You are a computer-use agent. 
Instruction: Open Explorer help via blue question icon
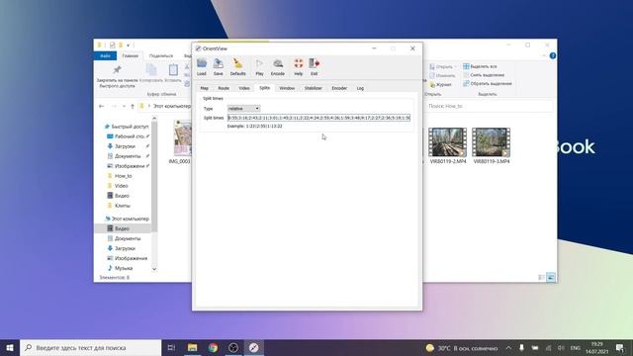coord(553,55)
